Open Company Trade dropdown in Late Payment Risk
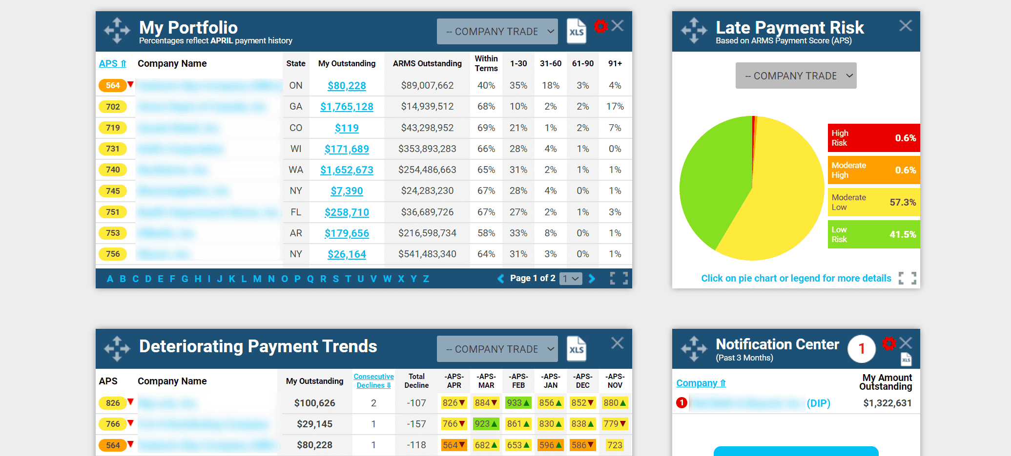Viewport: 1011px width, 456px height. pyautogui.click(x=796, y=76)
